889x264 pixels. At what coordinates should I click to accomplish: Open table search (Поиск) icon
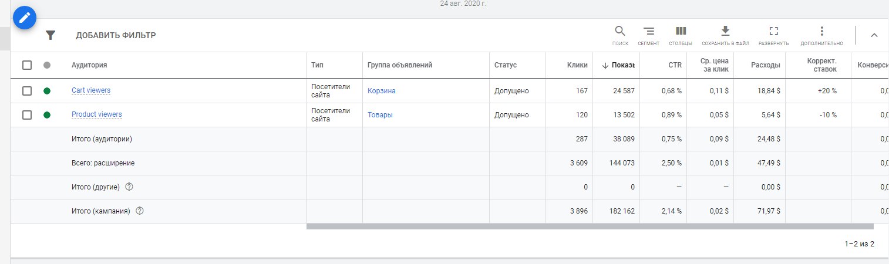pyautogui.click(x=620, y=32)
